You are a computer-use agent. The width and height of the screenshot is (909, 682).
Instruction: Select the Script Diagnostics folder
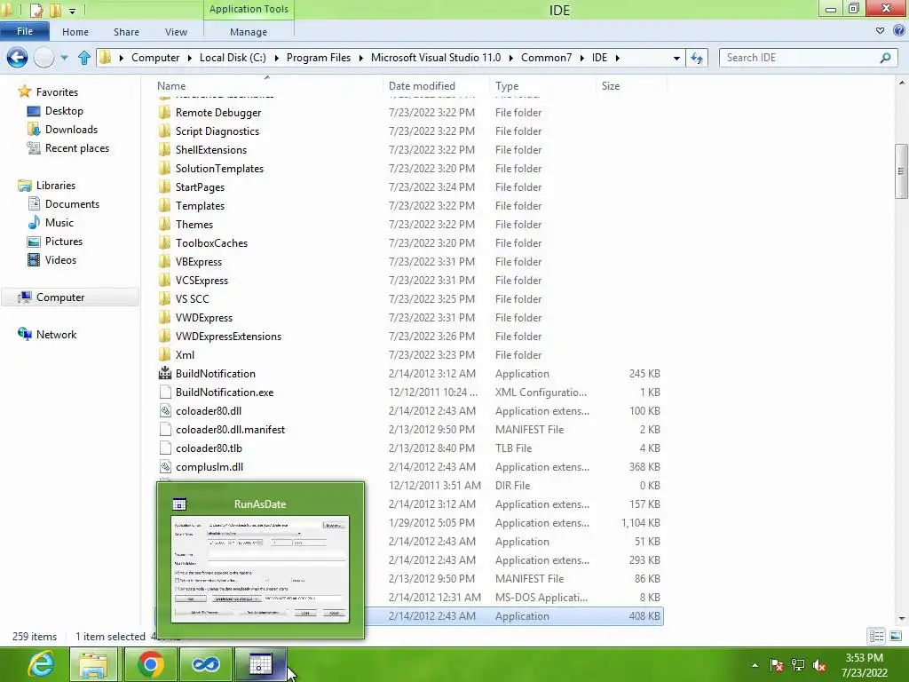(x=217, y=131)
